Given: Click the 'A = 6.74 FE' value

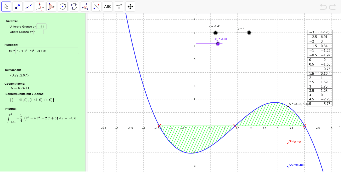Looking at the screenshot, I should tap(20, 88).
